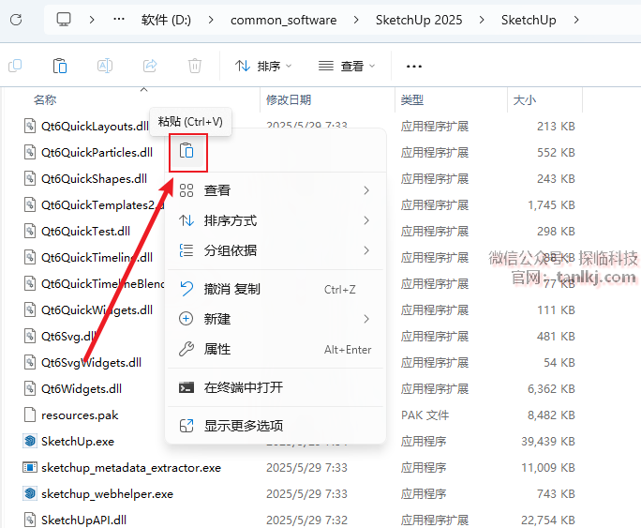641x528 pixels.
Task: Expand chevron after SketchUp 2025 breadcrumb
Action: 482,20
